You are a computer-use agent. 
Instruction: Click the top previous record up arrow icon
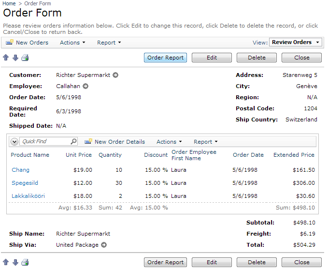click(x=6, y=58)
